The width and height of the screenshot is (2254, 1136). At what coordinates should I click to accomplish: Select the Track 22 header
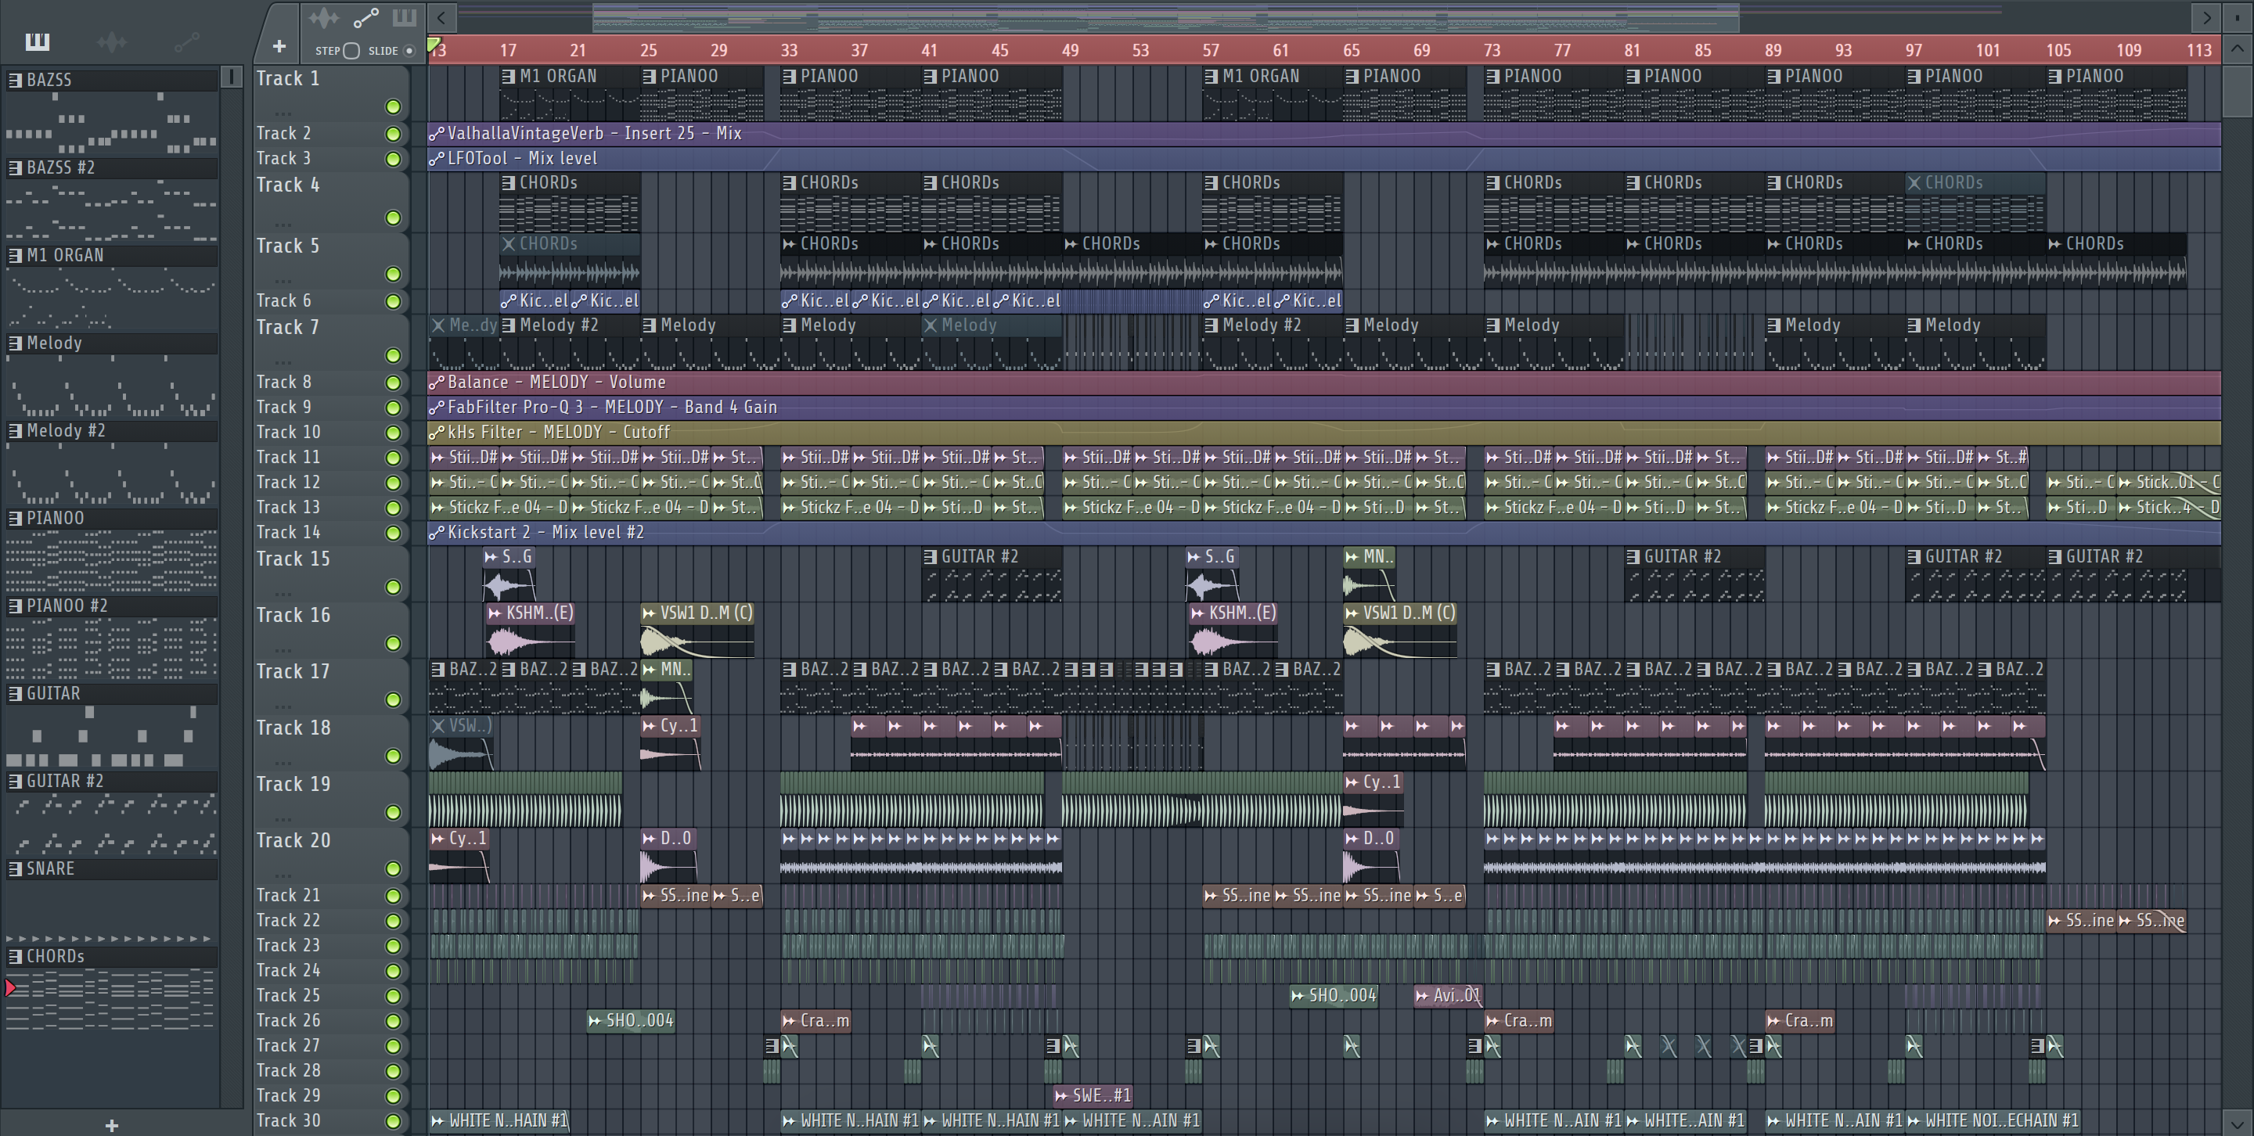tap(331, 921)
